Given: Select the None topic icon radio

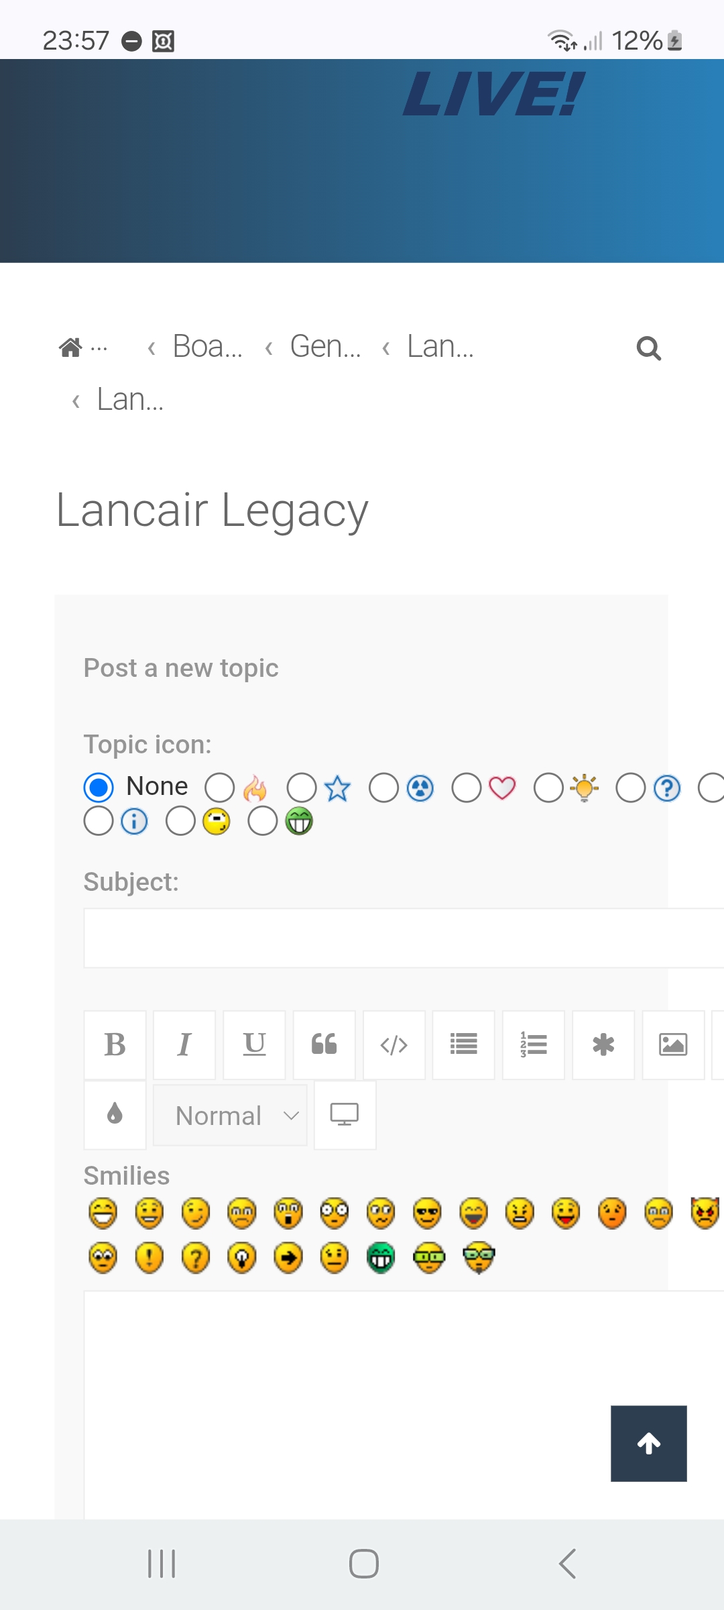Looking at the screenshot, I should point(99,787).
